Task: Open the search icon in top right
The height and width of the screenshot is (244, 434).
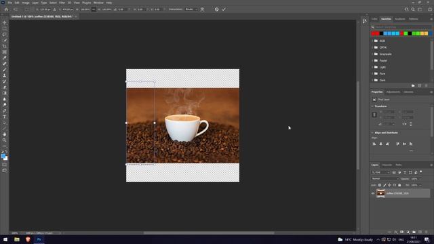Action: click(x=413, y=9)
